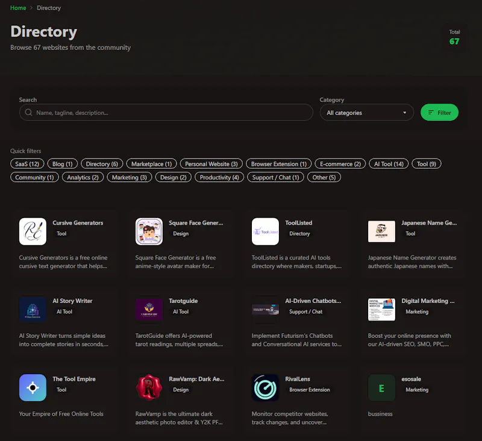Open the RawVamp: Dark Ae... title
This screenshot has width=482, height=441.
[x=196, y=379]
